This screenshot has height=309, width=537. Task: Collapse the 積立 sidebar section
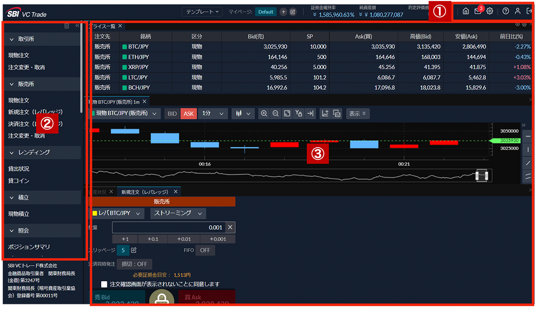point(42,198)
